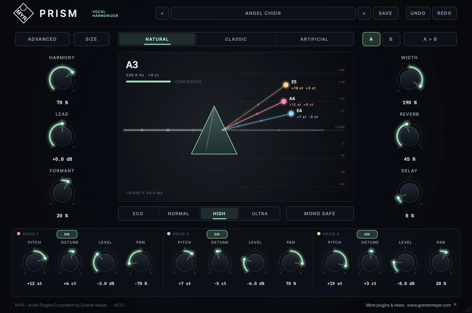Viewport: 472px width, 313px height.
Task: Save the current preset
Action: click(385, 13)
